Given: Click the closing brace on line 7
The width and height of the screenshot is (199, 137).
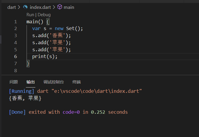Looking at the screenshot, I should [28, 63].
